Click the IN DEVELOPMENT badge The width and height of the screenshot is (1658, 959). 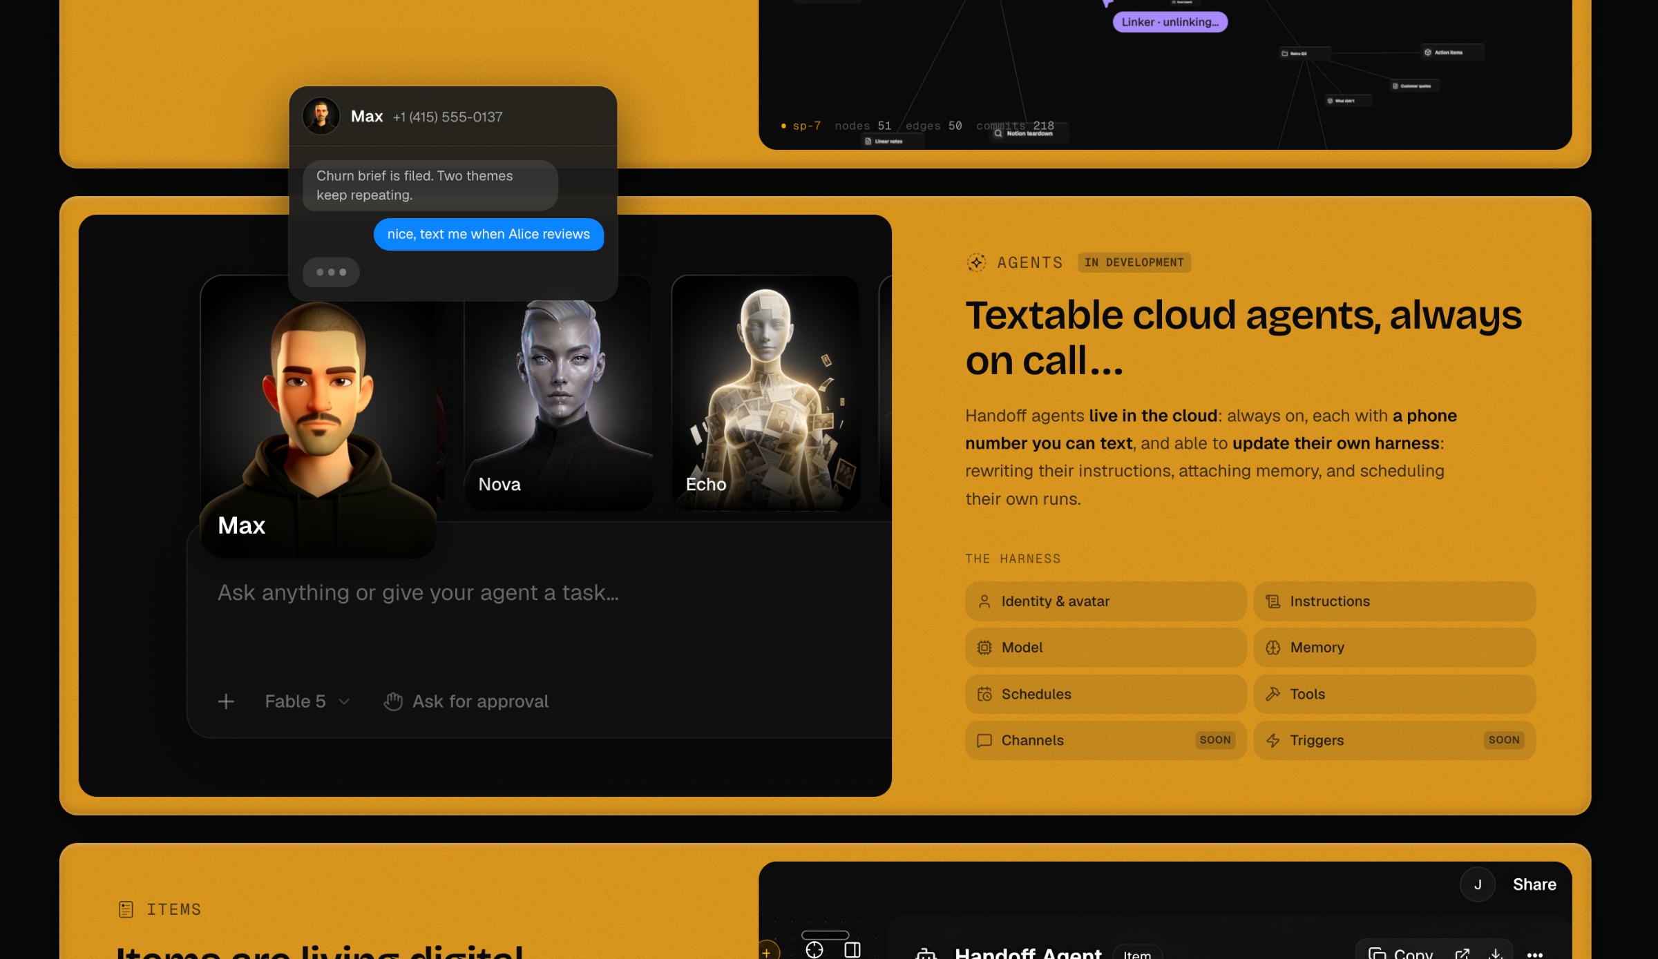click(1134, 262)
